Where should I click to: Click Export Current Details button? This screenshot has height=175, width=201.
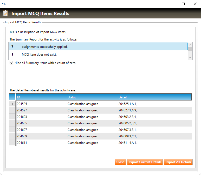pyautogui.click(x=145, y=162)
